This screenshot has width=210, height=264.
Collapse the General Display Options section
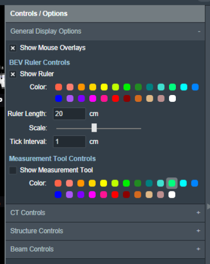[x=105, y=31]
